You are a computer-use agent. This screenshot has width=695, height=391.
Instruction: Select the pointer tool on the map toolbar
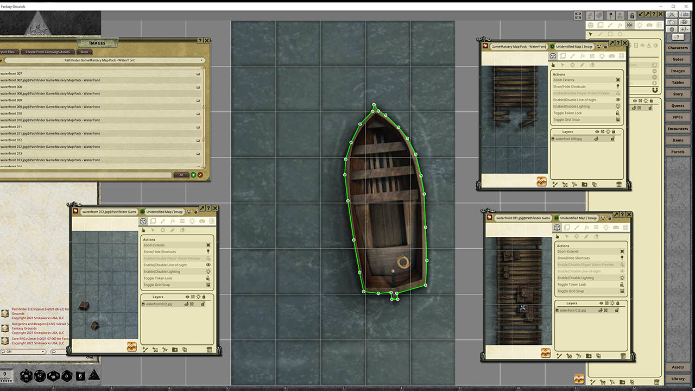pos(591,34)
